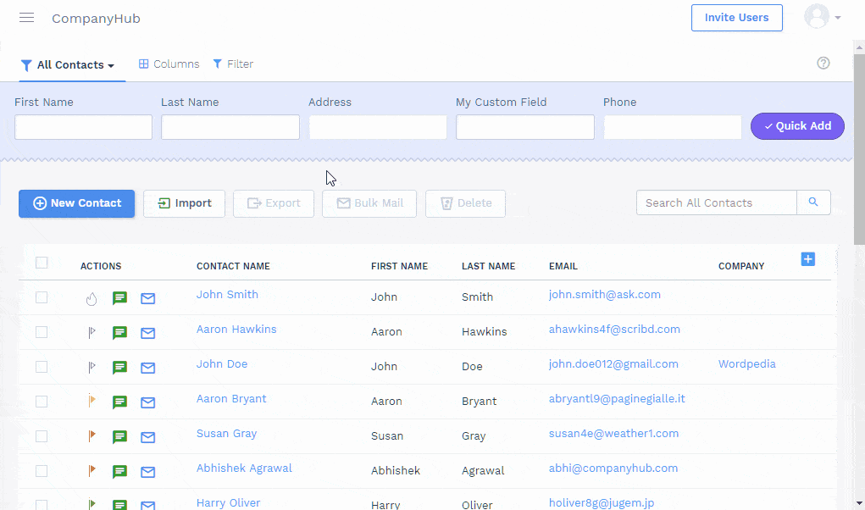Click the blue plus add-column icon
The height and width of the screenshot is (510, 865).
point(807,259)
